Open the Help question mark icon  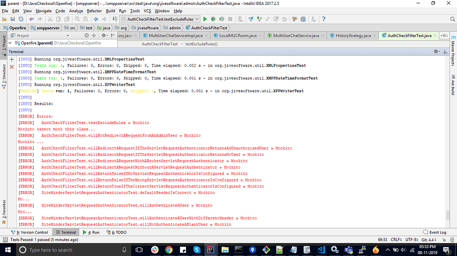324,19
